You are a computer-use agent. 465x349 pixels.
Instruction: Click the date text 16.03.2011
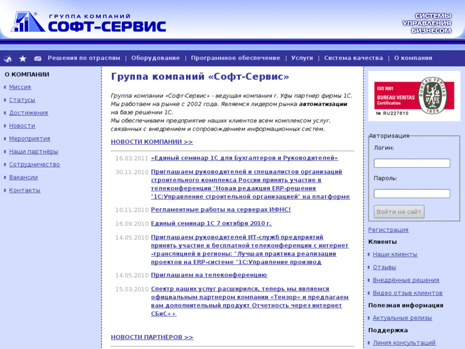(131, 158)
